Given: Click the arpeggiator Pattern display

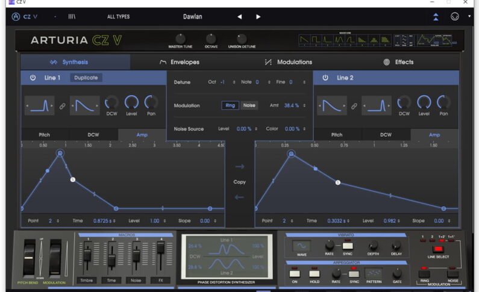Looking at the screenshot, I should point(374,273).
